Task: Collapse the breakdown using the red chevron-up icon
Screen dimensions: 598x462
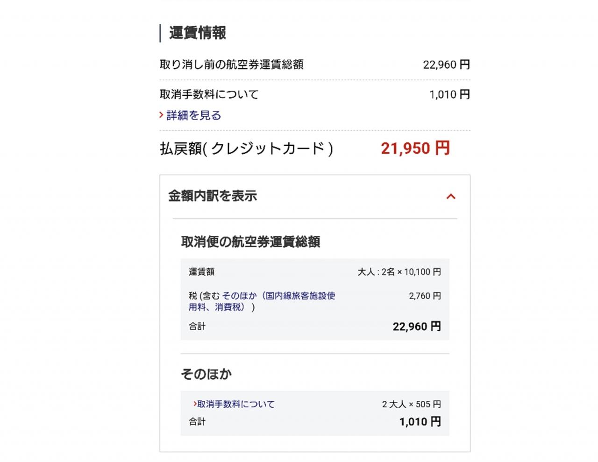Action: 451,196
